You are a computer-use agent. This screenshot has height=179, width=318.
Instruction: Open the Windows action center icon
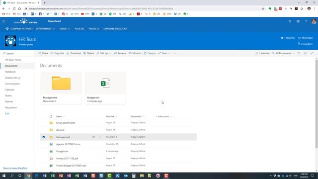pyautogui.click(x=313, y=176)
